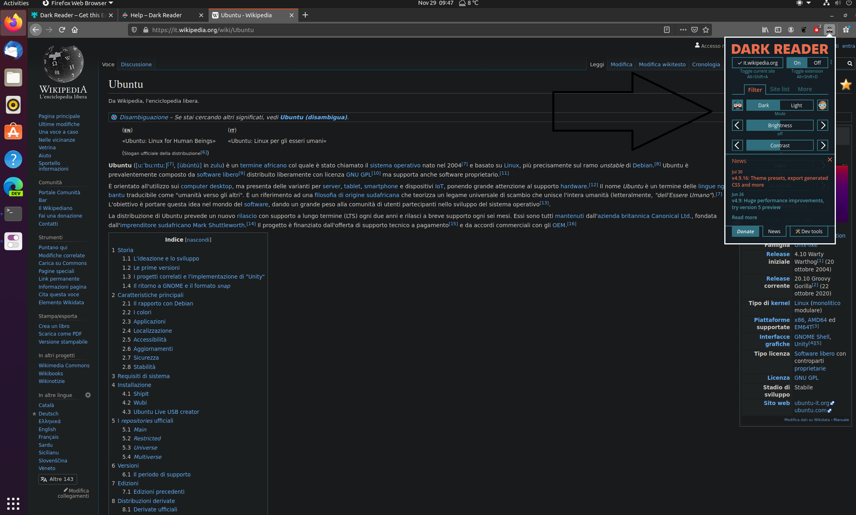Open the Firefox sidebar panel icon
The image size is (856, 515).
[778, 30]
